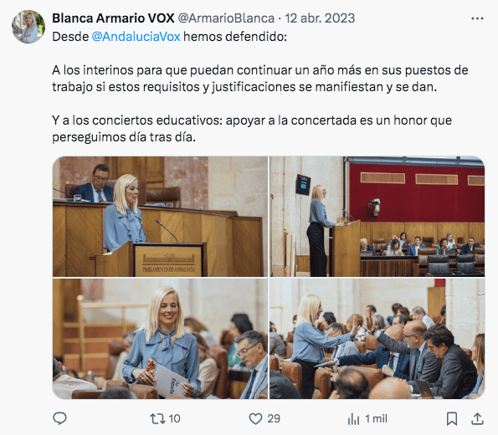The height and width of the screenshot is (435, 498).
Task: Like the tweet with the heart icon
Action: [255, 419]
